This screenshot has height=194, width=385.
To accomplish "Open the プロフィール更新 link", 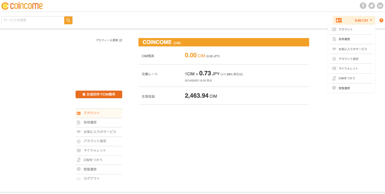I will pyautogui.click(x=107, y=40).
